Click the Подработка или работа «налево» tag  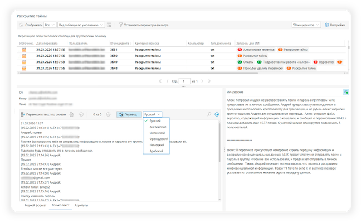283,62
